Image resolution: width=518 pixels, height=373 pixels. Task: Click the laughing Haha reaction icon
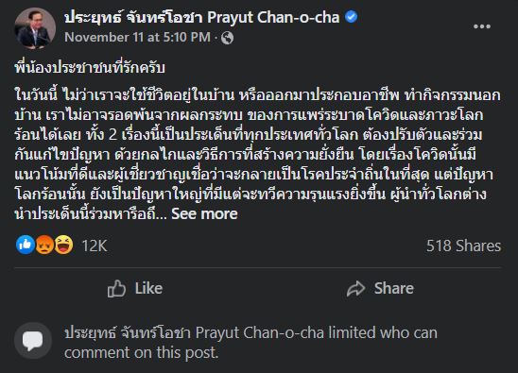(63, 245)
